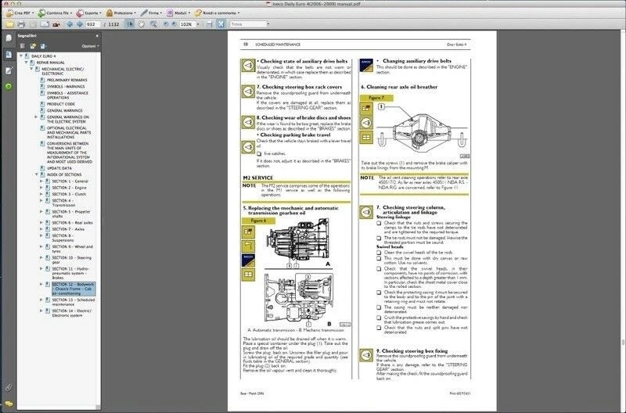Open the signatures panel sidebar icon

9,70
